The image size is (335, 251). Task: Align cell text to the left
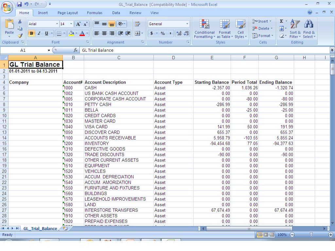(97, 33)
